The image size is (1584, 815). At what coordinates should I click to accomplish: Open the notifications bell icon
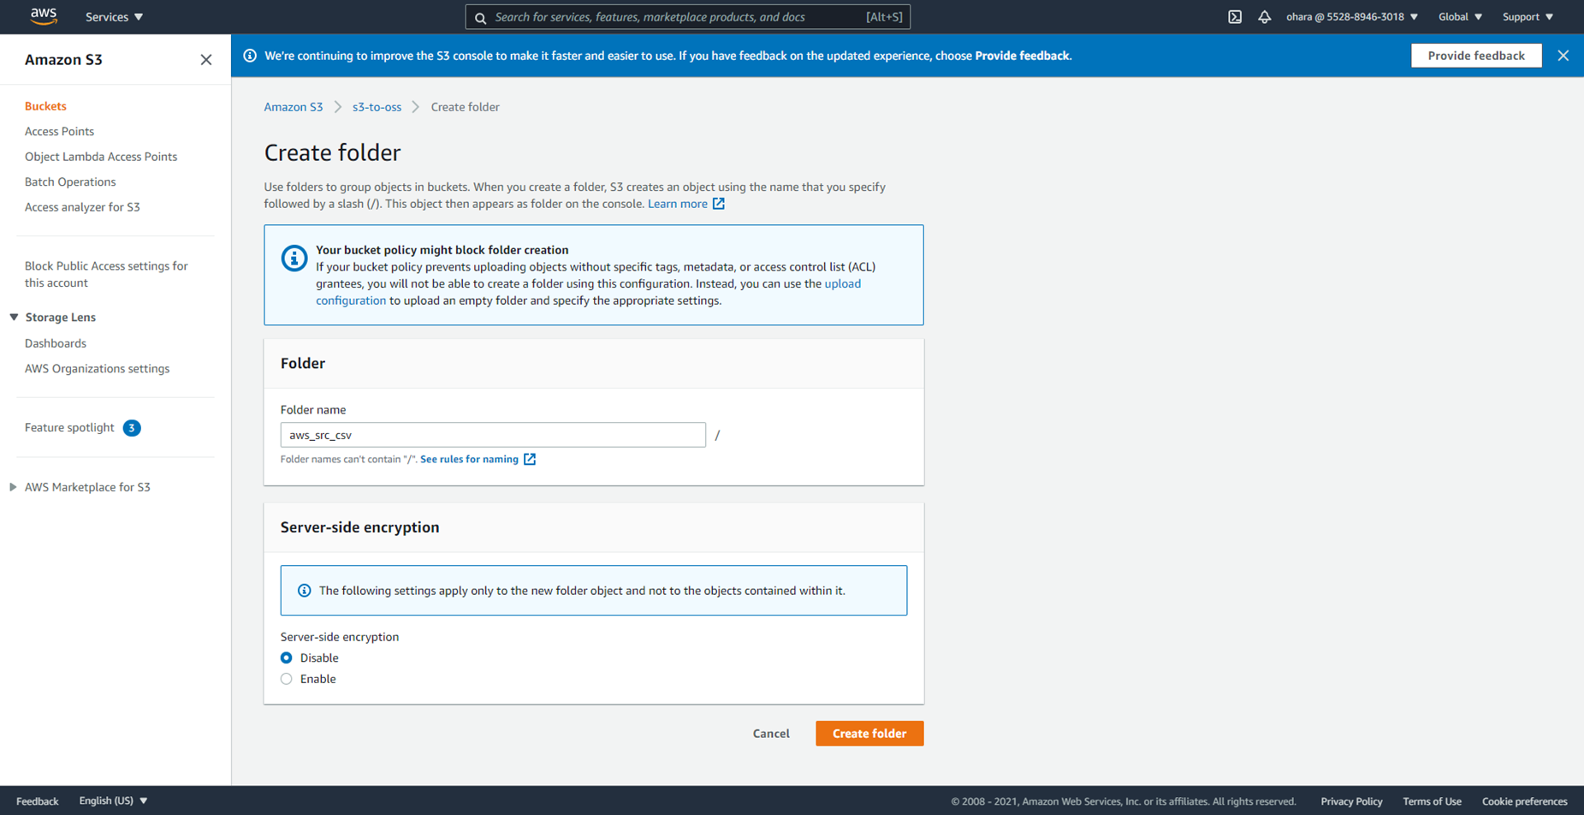click(1264, 17)
